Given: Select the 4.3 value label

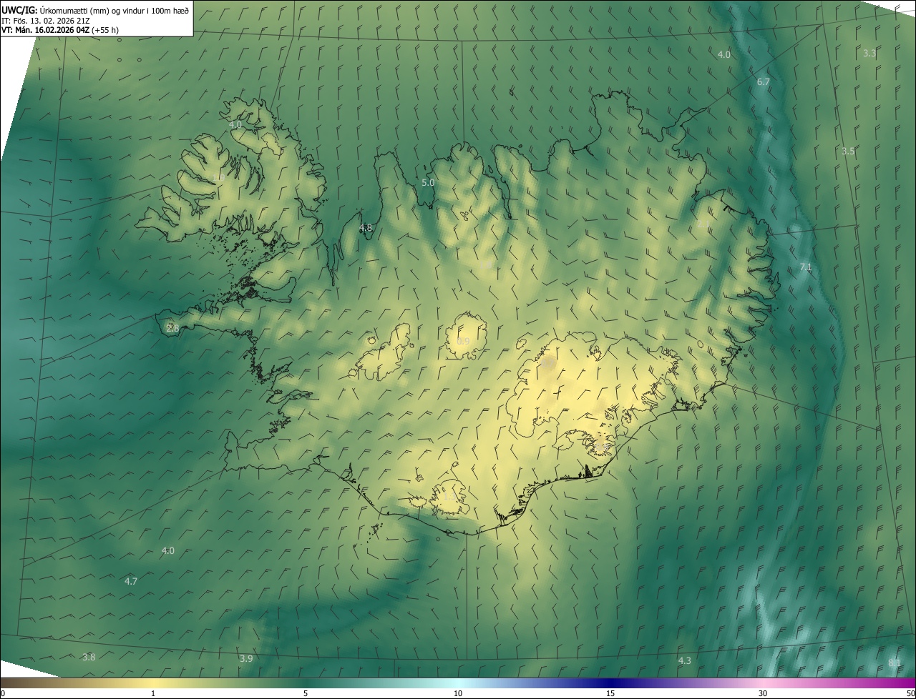Looking at the screenshot, I should coord(685,660).
